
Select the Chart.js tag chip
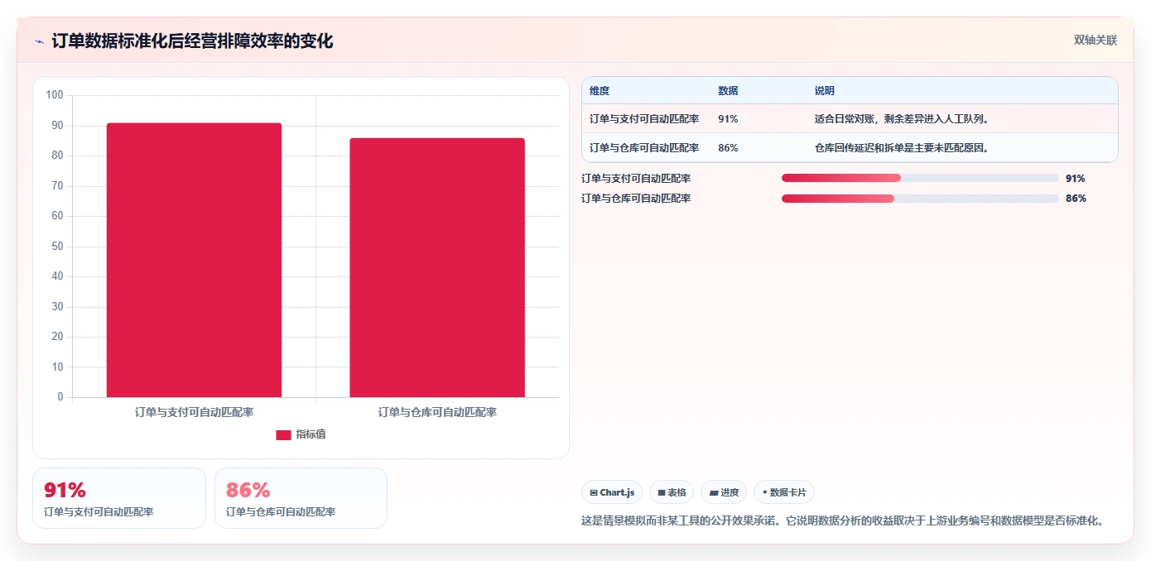(612, 492)
